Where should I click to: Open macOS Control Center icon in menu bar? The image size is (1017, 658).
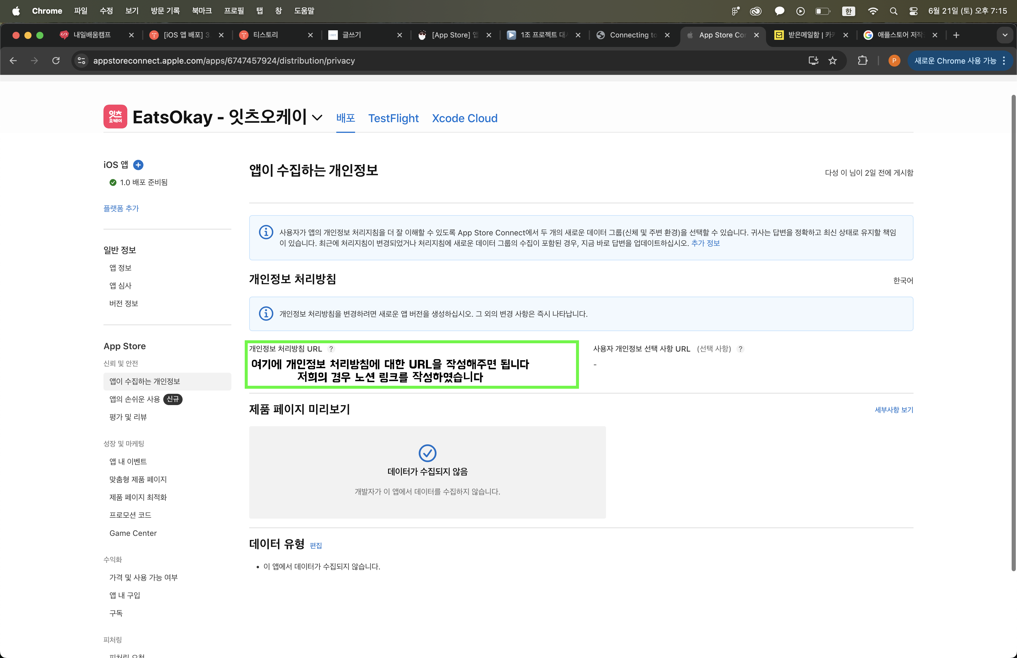[913, 11]
